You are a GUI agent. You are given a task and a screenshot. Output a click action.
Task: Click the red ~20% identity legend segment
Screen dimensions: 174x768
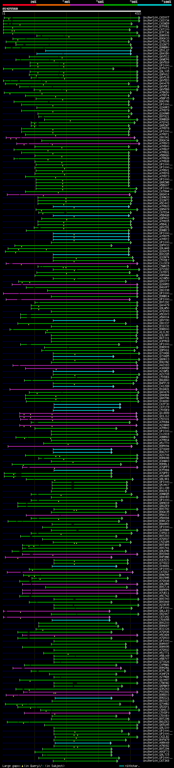pos(19,5)
